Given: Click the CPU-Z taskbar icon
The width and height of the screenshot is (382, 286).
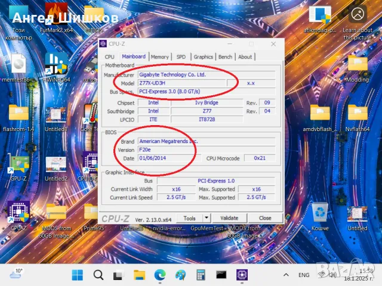Looking at the screenshot, I should point(242,275).
